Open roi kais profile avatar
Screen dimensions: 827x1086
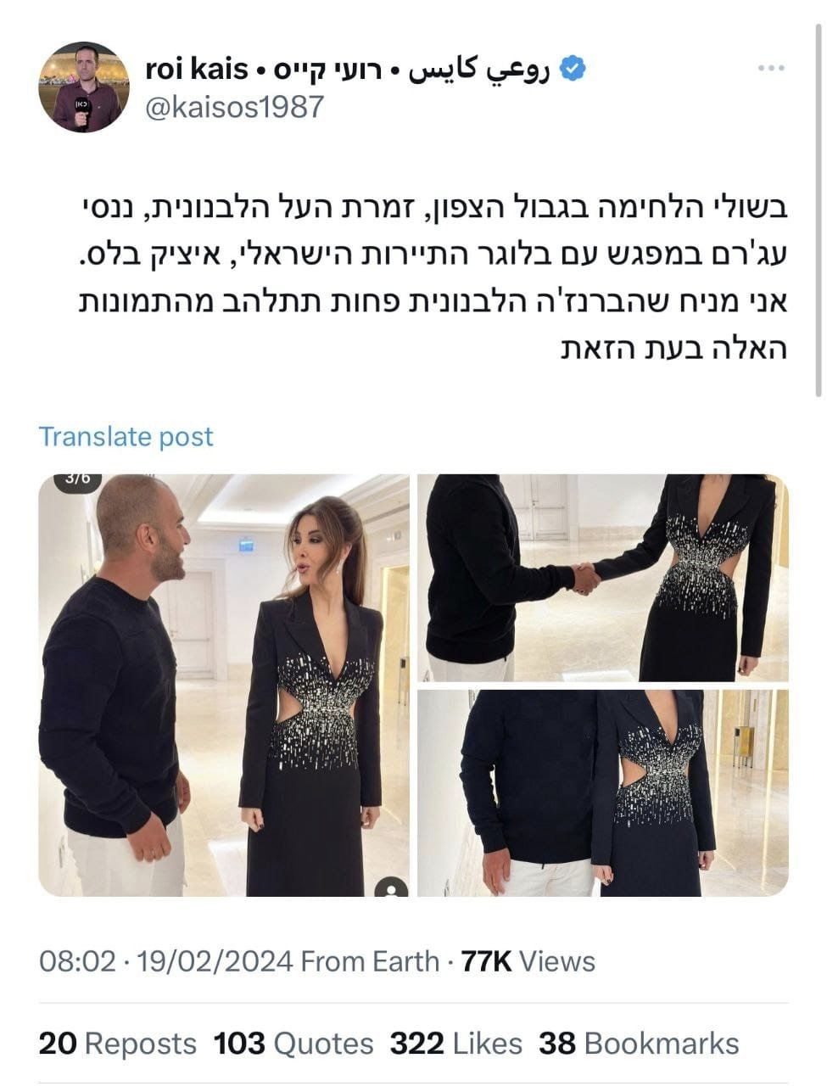84,87
